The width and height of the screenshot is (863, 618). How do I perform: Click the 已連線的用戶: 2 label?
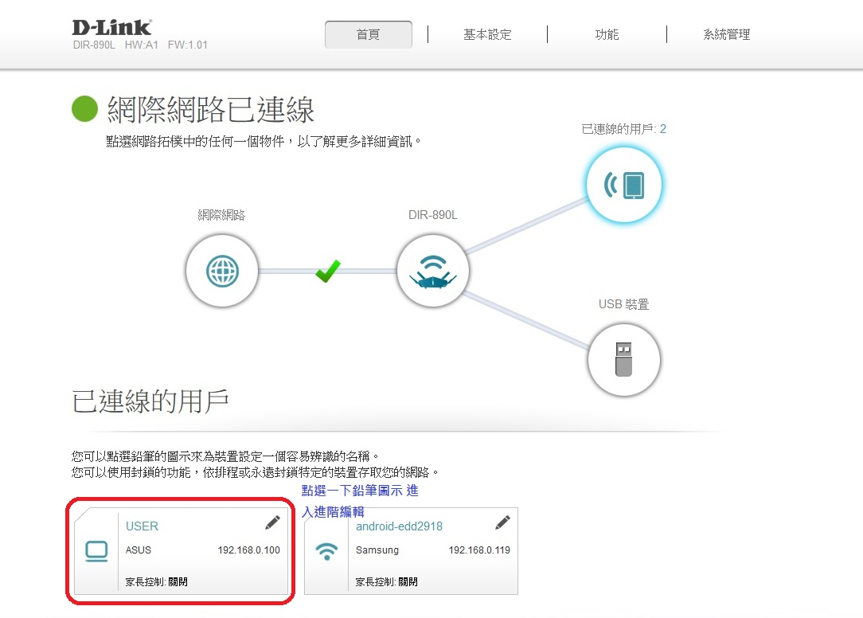click(x=623, y=129)
